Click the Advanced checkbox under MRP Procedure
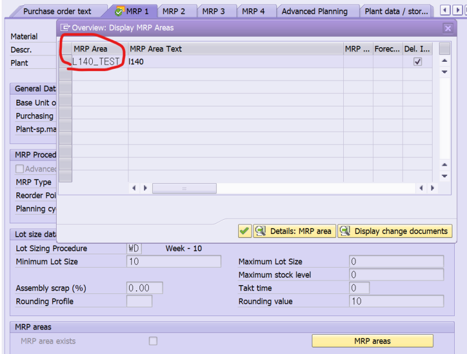Image resolution: width=467 pixels, height=354 pixels. (20, 169)
